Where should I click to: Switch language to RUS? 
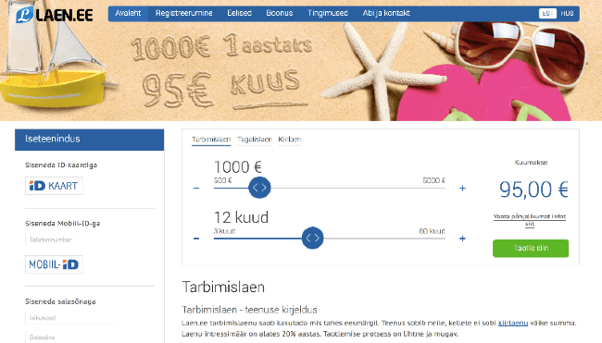coord(567,14)
